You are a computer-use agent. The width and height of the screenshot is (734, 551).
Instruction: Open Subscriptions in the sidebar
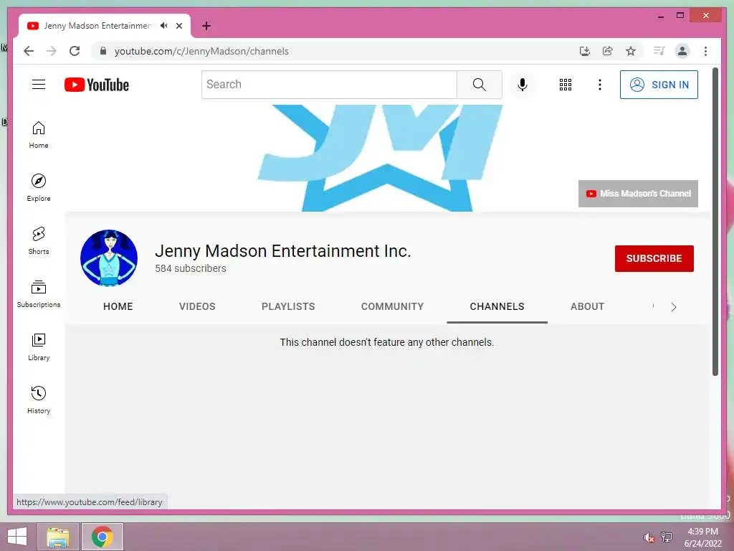pos(39,293)
